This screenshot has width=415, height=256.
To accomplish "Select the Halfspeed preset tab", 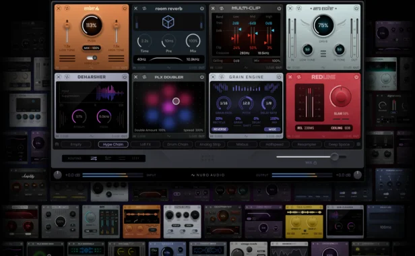I will pos(274,144).
